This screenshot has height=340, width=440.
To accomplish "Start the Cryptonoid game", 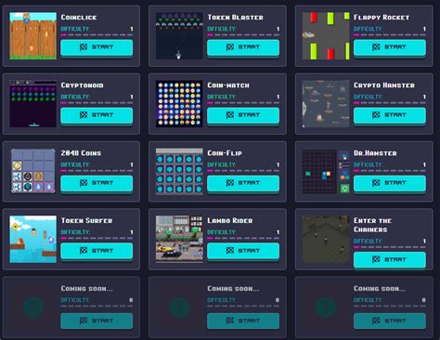I will click(97, 115).
